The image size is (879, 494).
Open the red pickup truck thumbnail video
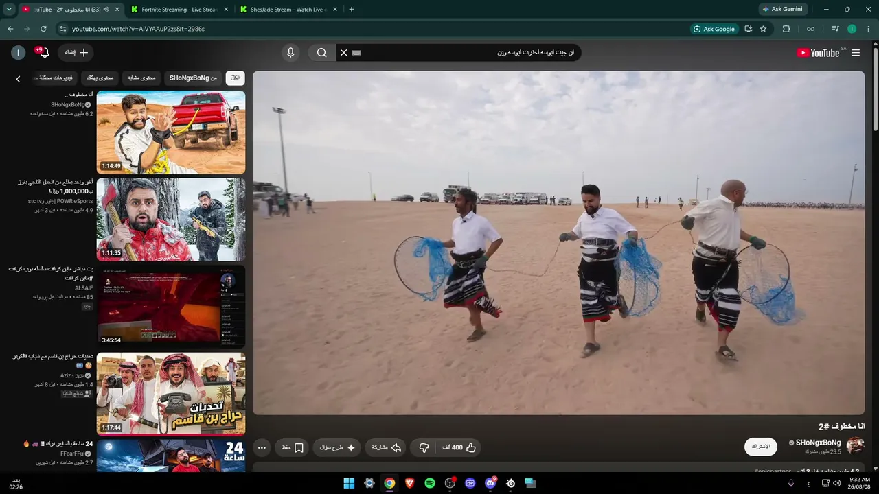tap(171, 132)
